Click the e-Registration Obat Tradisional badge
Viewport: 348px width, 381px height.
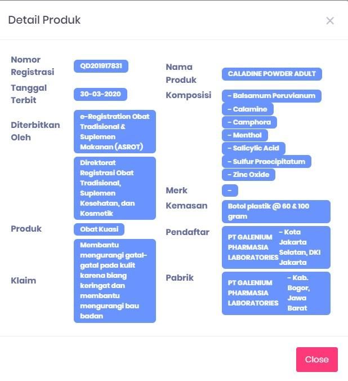(114, 132)
